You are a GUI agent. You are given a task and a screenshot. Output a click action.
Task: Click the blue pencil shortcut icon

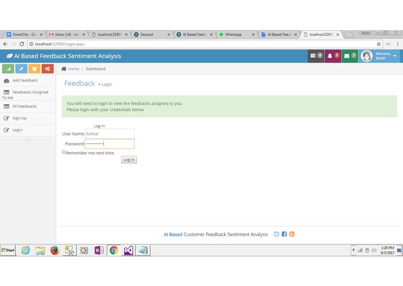(x=21, y=69)
